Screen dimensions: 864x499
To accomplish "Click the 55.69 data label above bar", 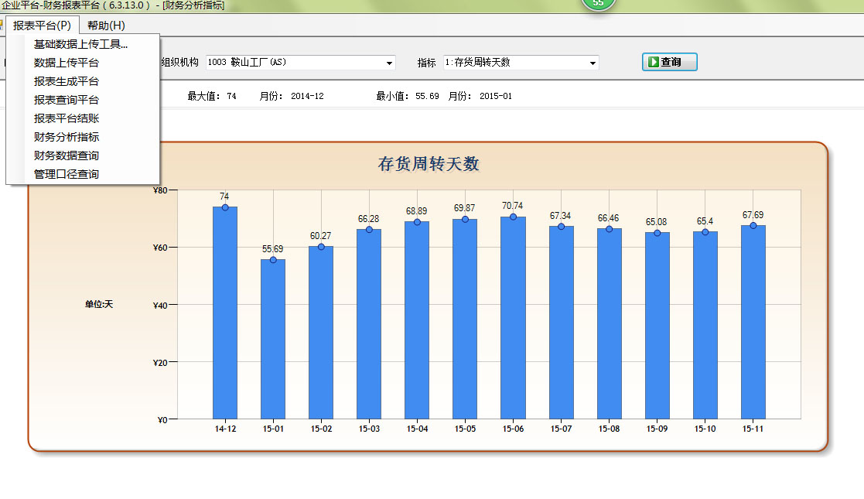I will [x=273, y=249].
